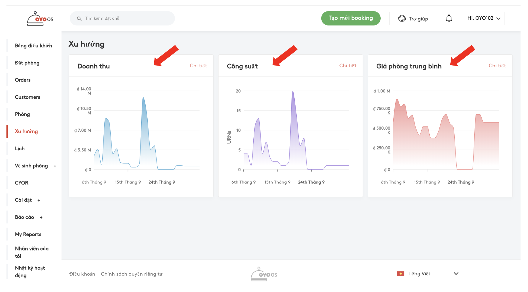528x292 pixels.
Task: Go to Bảng điều khiển menu
Action: pos(34,46)
